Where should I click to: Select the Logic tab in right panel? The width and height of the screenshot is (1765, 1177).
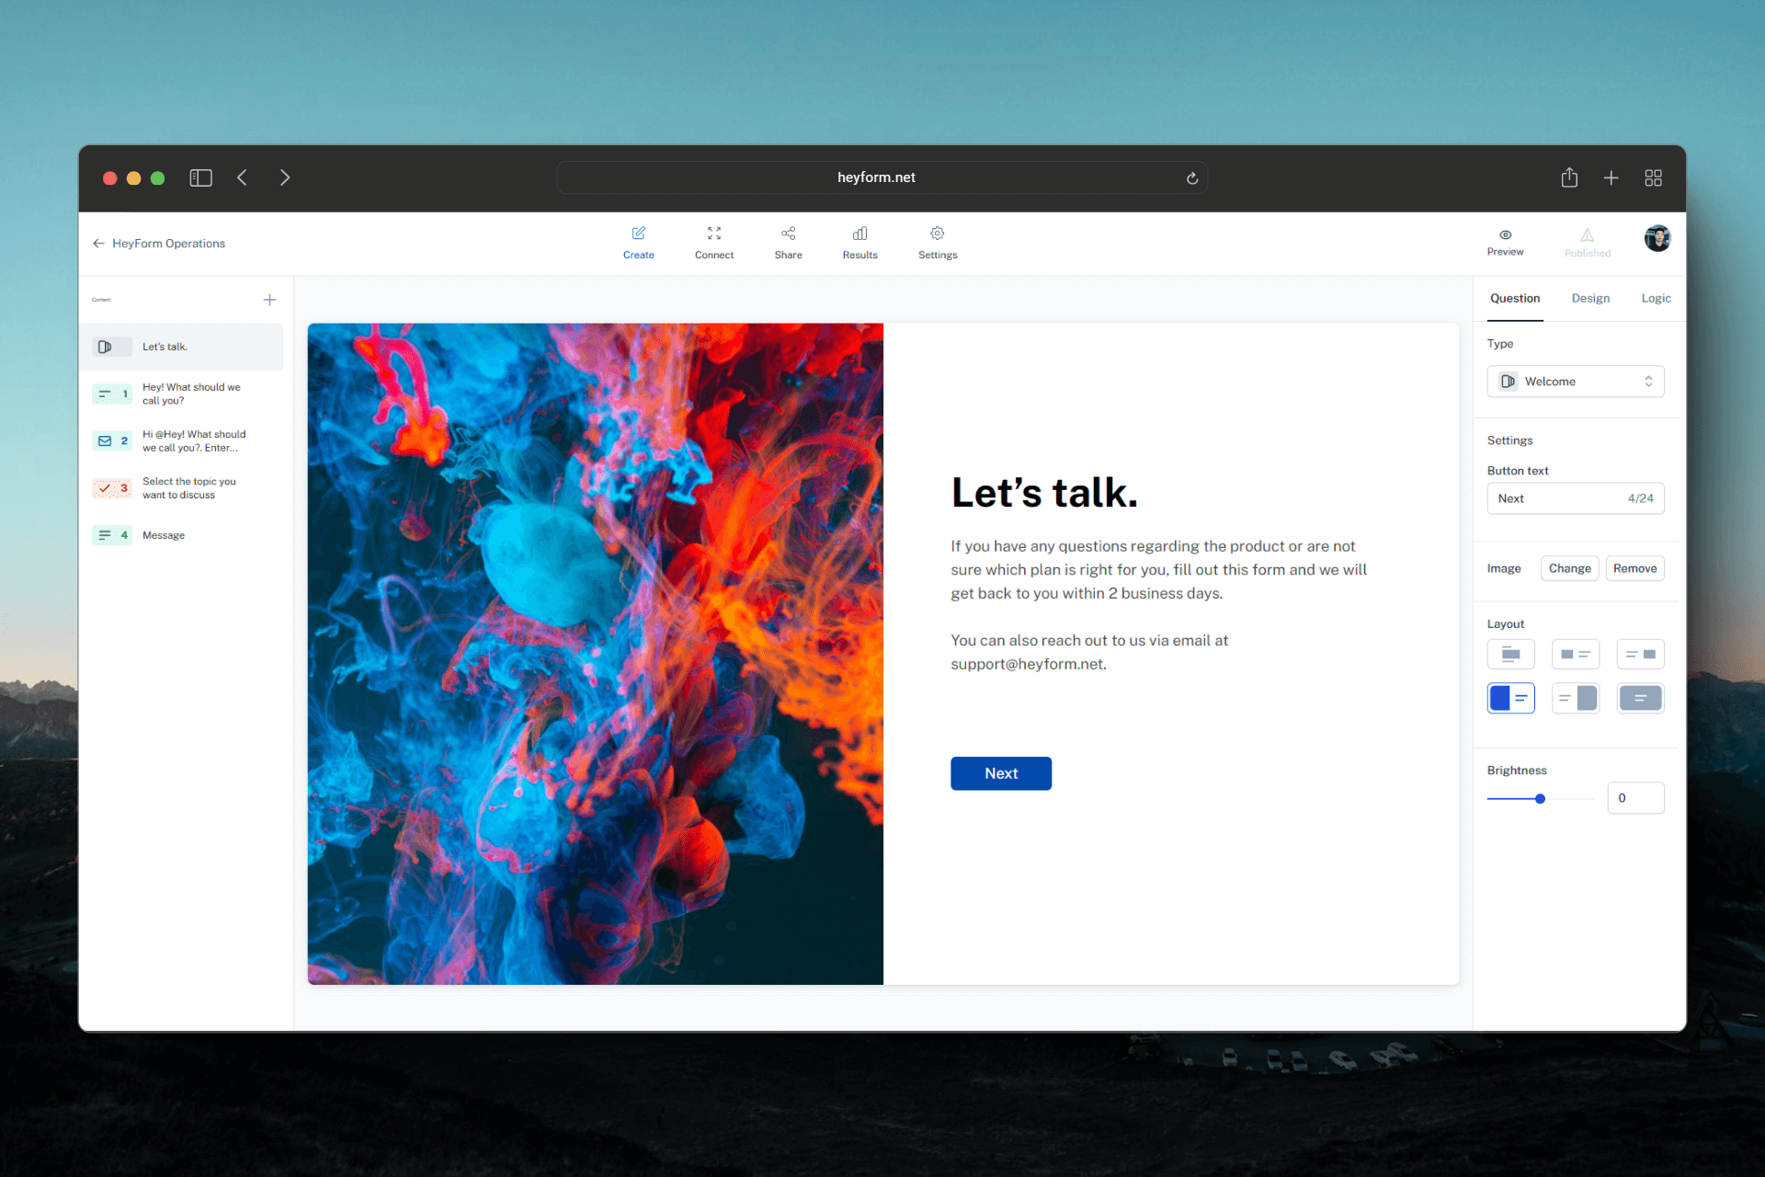click(x=1654, y=298)
